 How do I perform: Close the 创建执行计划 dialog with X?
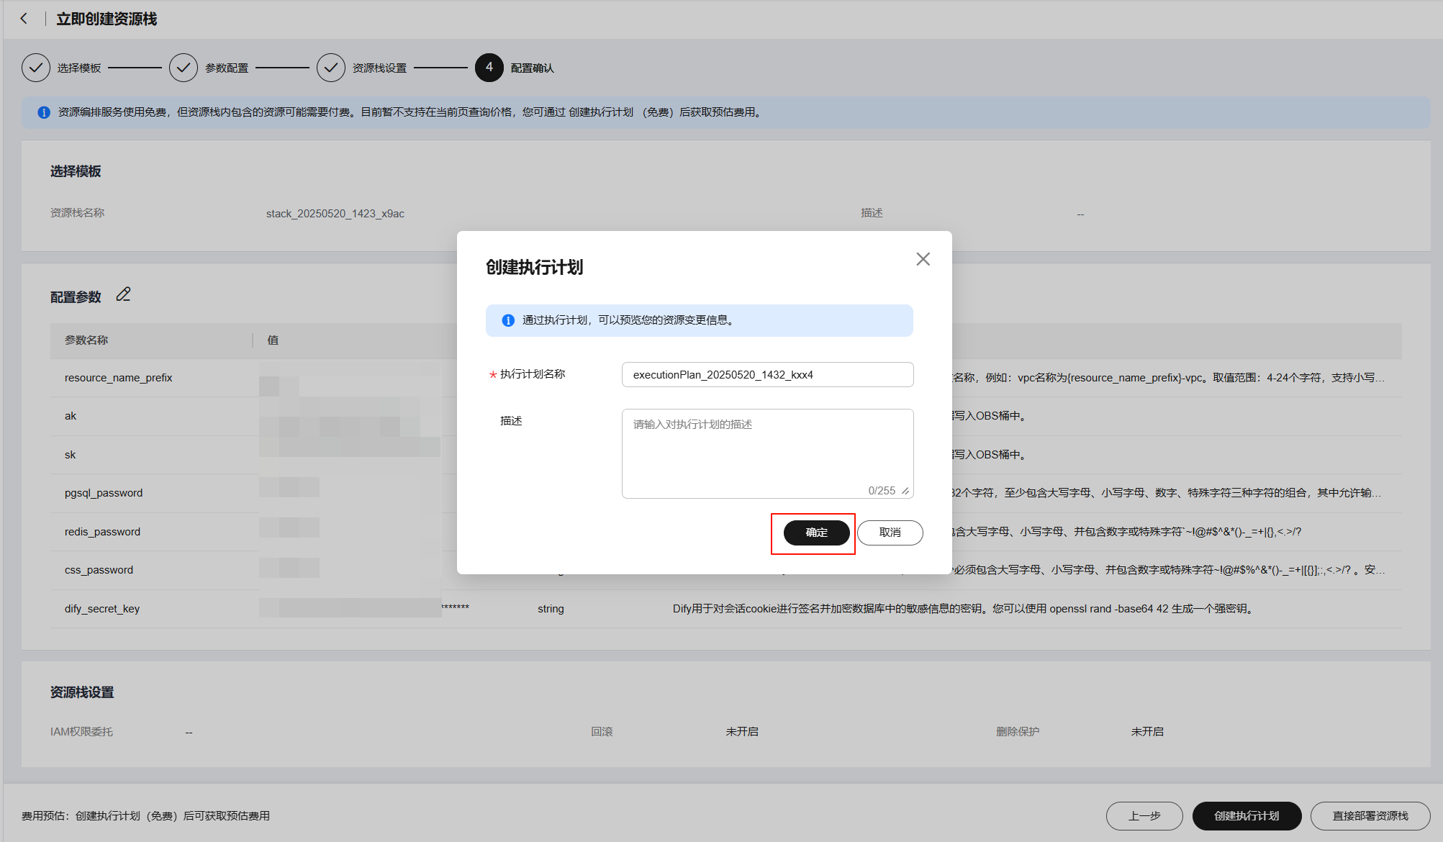(x=923, y=259)
